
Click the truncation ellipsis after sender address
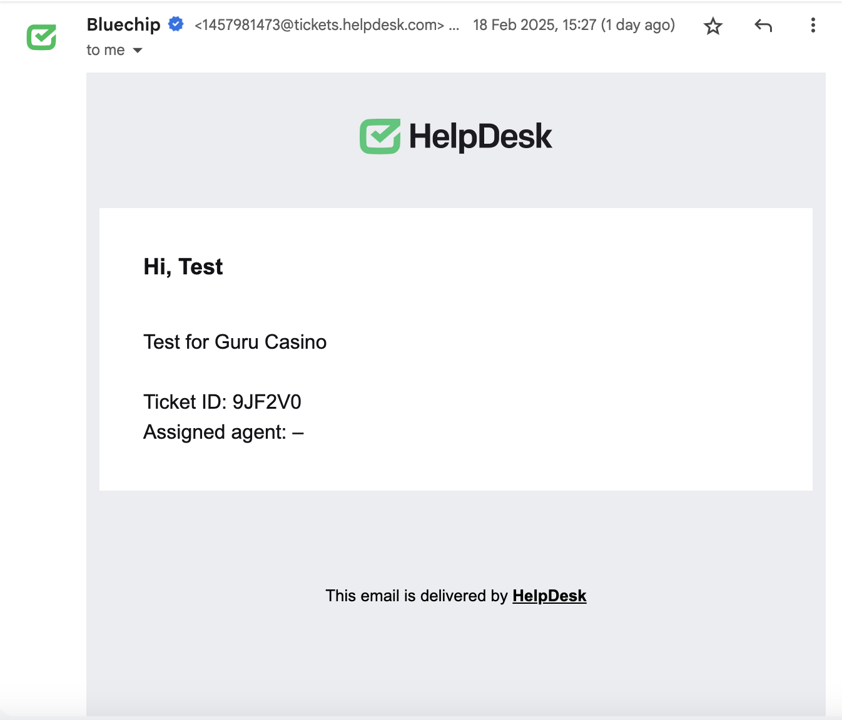(454, 25)
